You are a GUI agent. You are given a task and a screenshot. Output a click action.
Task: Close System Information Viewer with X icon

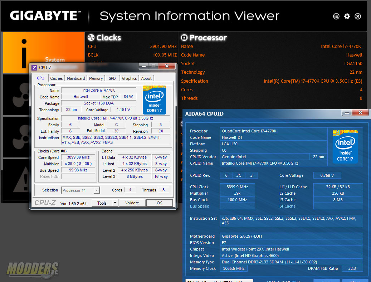coord(358,16)
